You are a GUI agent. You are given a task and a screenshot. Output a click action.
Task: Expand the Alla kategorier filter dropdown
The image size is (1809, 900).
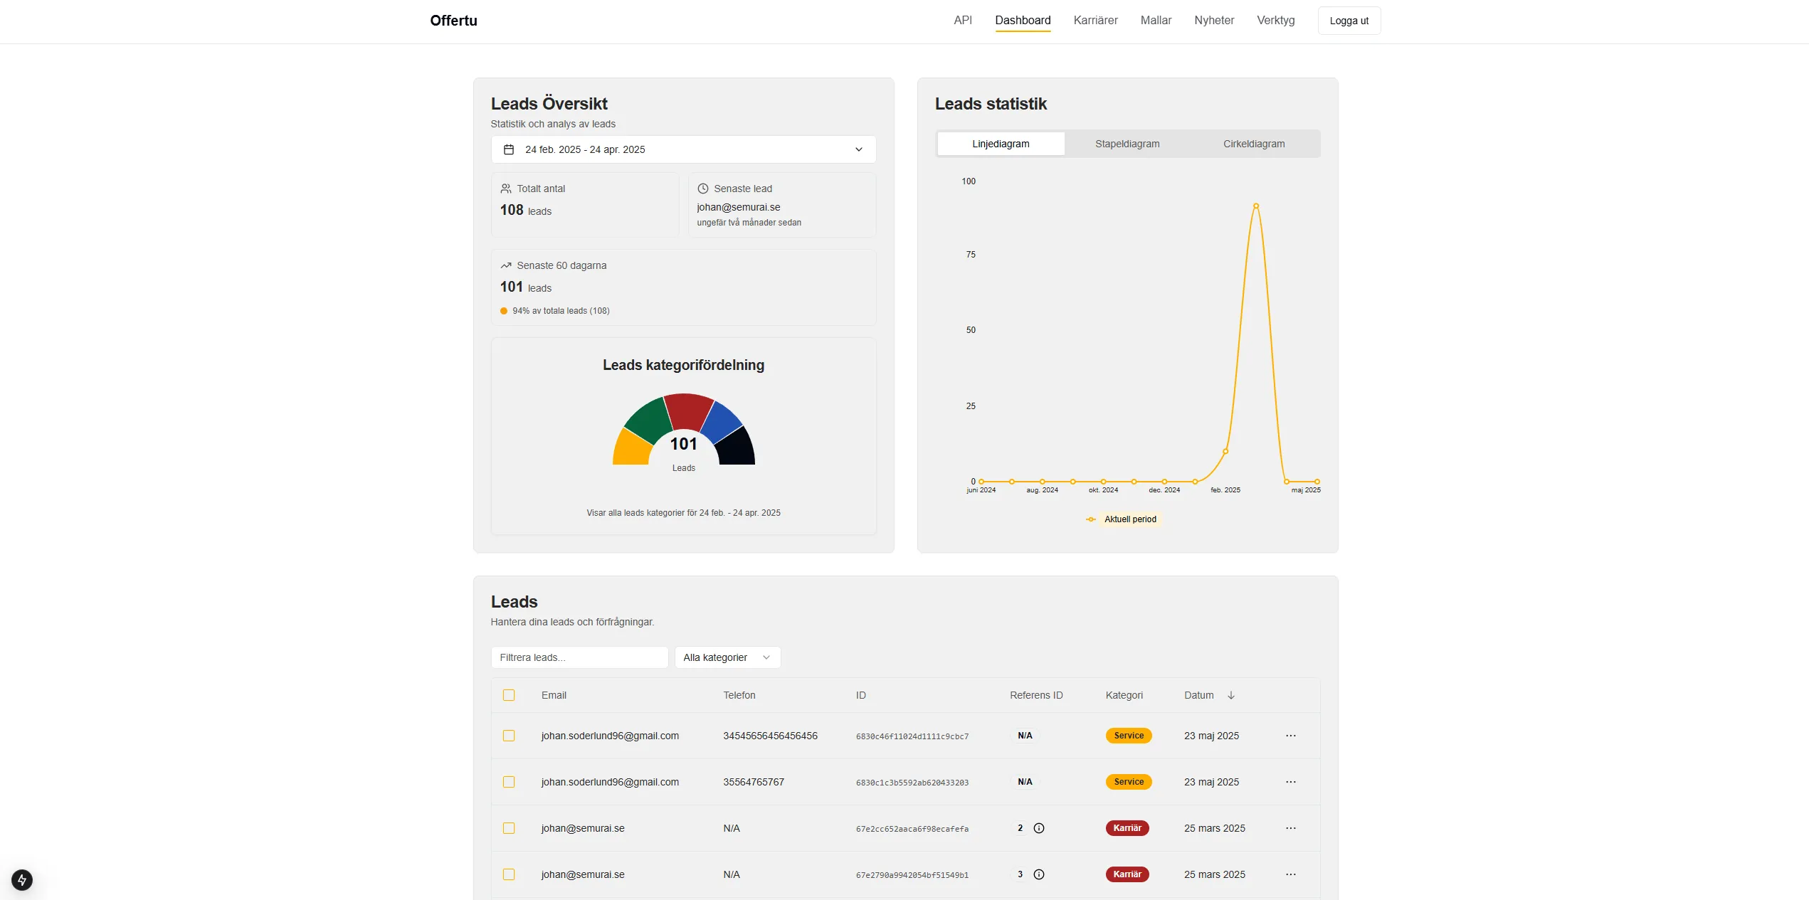(x=727, y=657)
